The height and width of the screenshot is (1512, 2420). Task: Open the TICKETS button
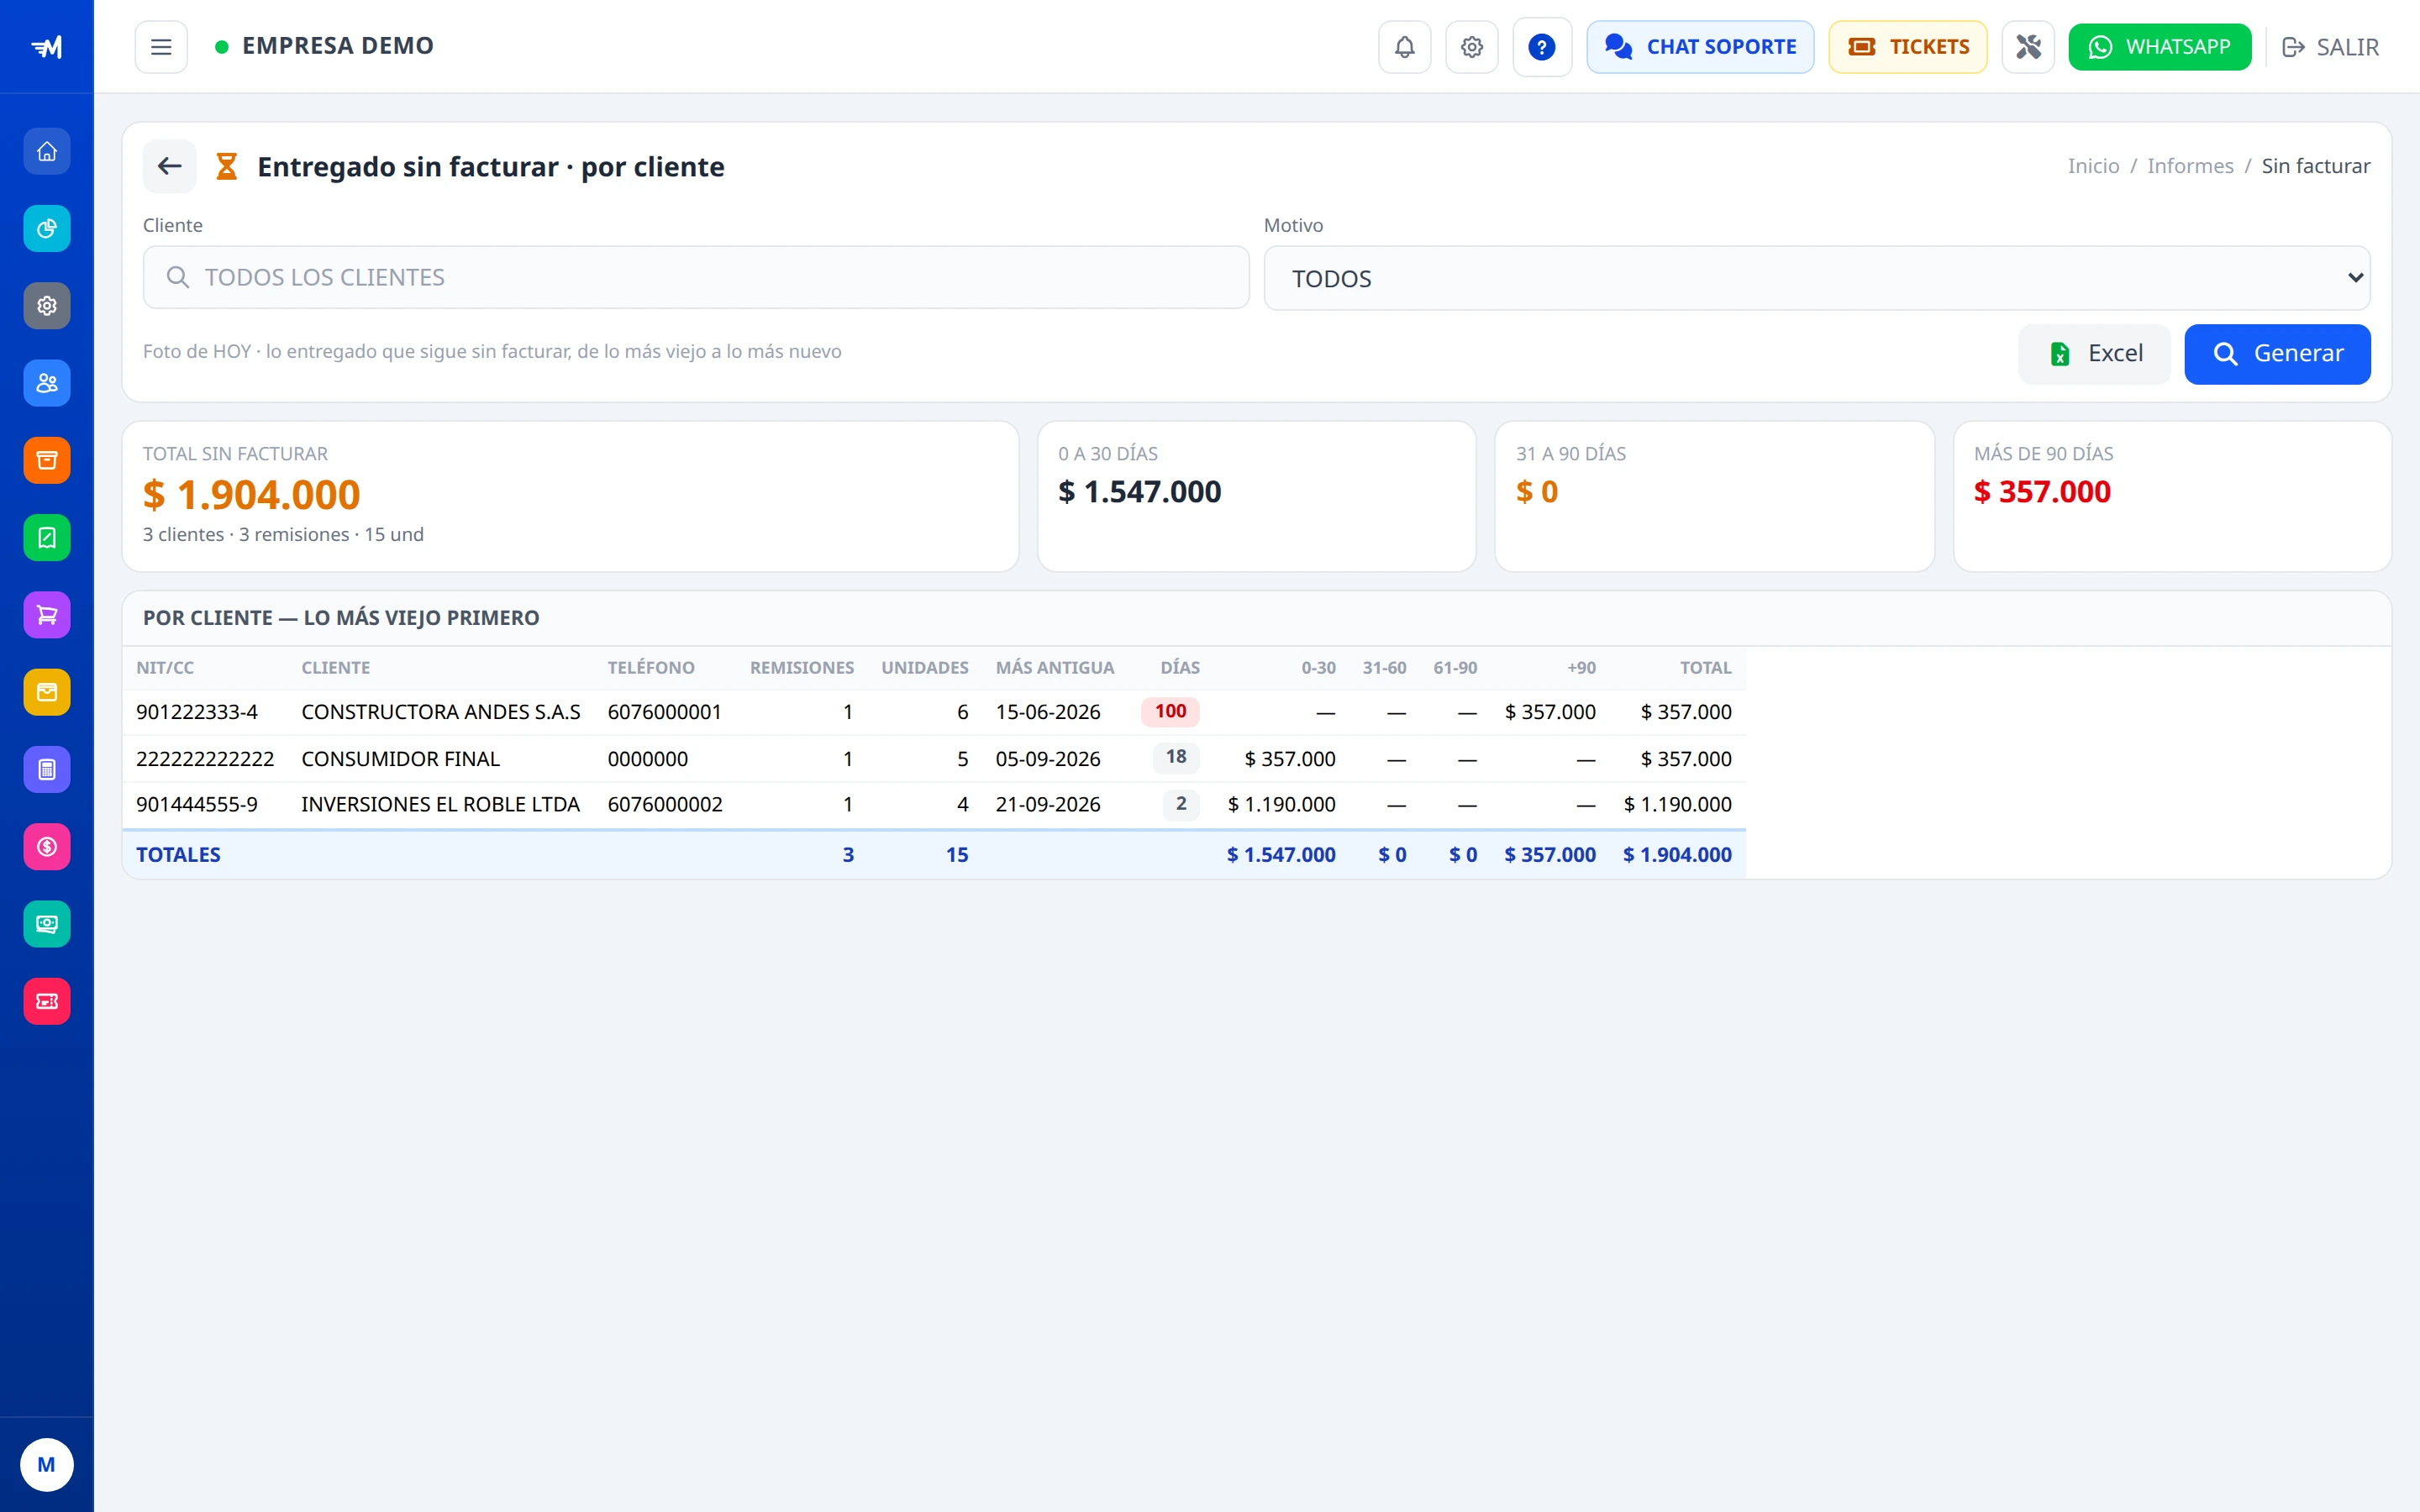click(1907, 47)
